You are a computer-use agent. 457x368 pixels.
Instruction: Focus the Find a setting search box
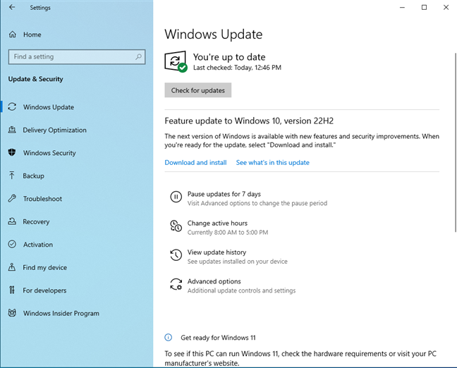[77, 56]
